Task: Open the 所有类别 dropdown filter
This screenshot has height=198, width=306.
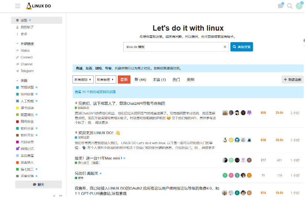Action: click(x=83, y=79)
